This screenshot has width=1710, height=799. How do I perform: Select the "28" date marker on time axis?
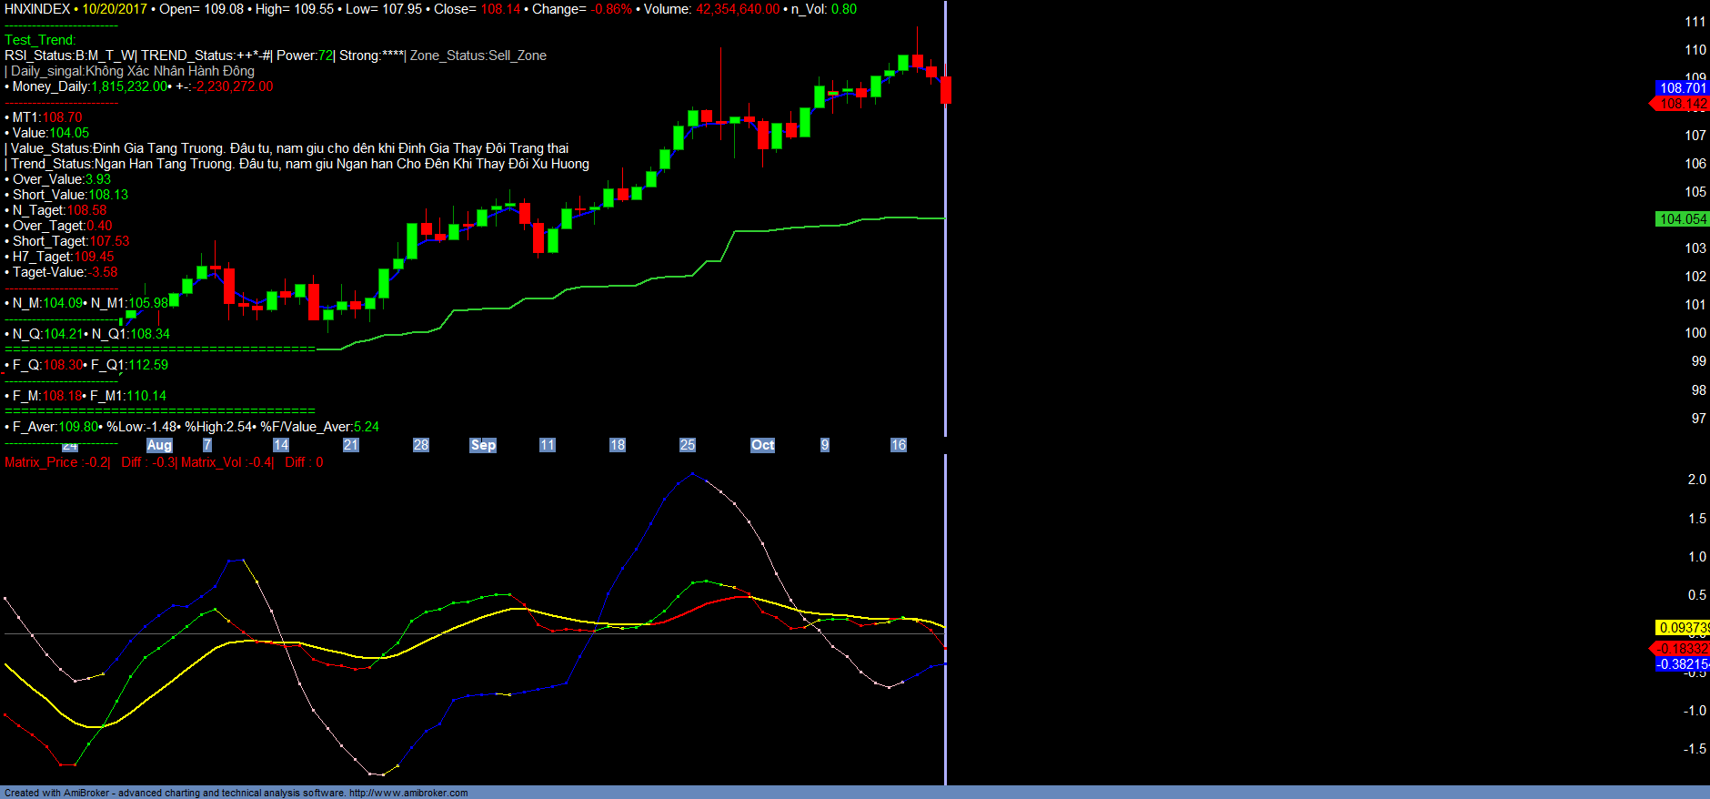point(420,445)
